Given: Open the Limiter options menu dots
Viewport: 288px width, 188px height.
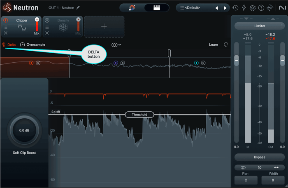Looking at the screenshot, I should [282, 26].
